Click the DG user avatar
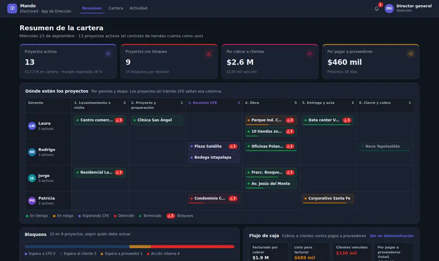 [x=389, y=8]
